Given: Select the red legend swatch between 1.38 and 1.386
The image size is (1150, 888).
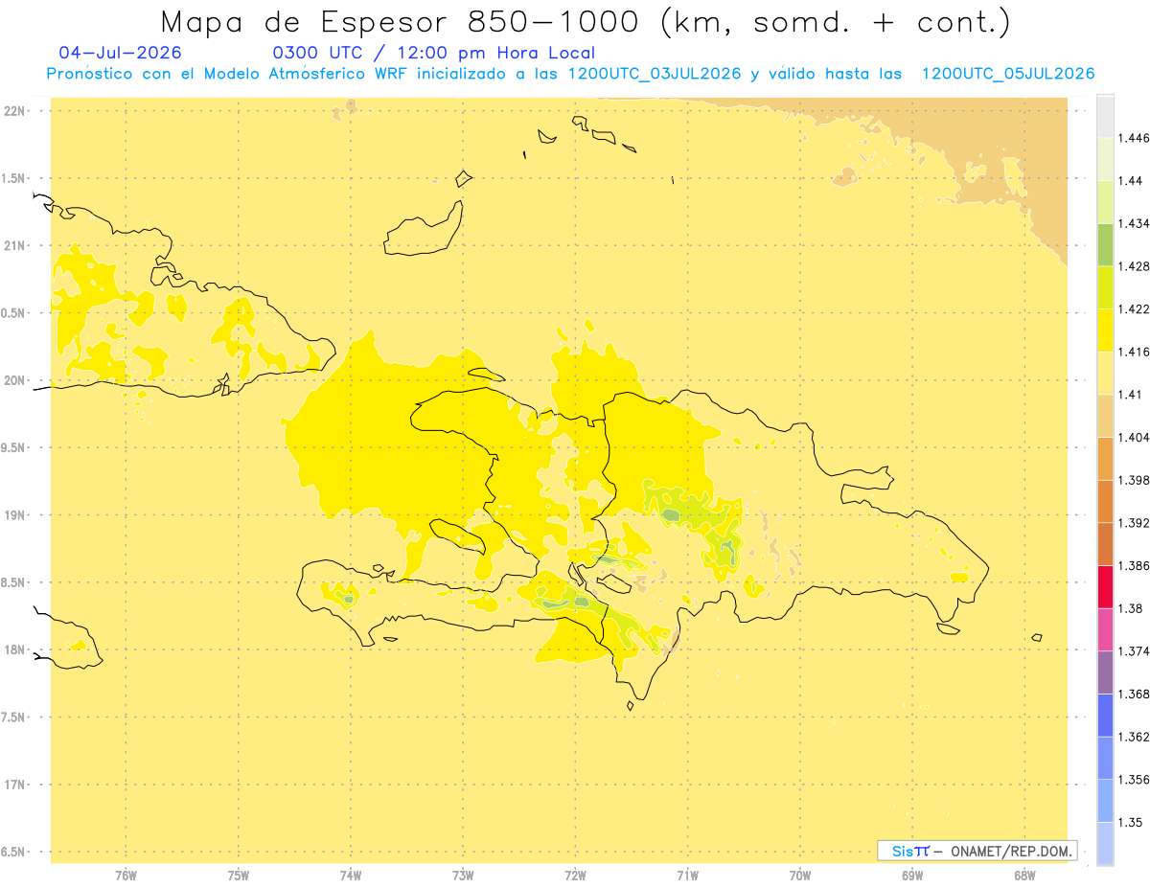Looking at the screenshot, I should pos(1105,586).
